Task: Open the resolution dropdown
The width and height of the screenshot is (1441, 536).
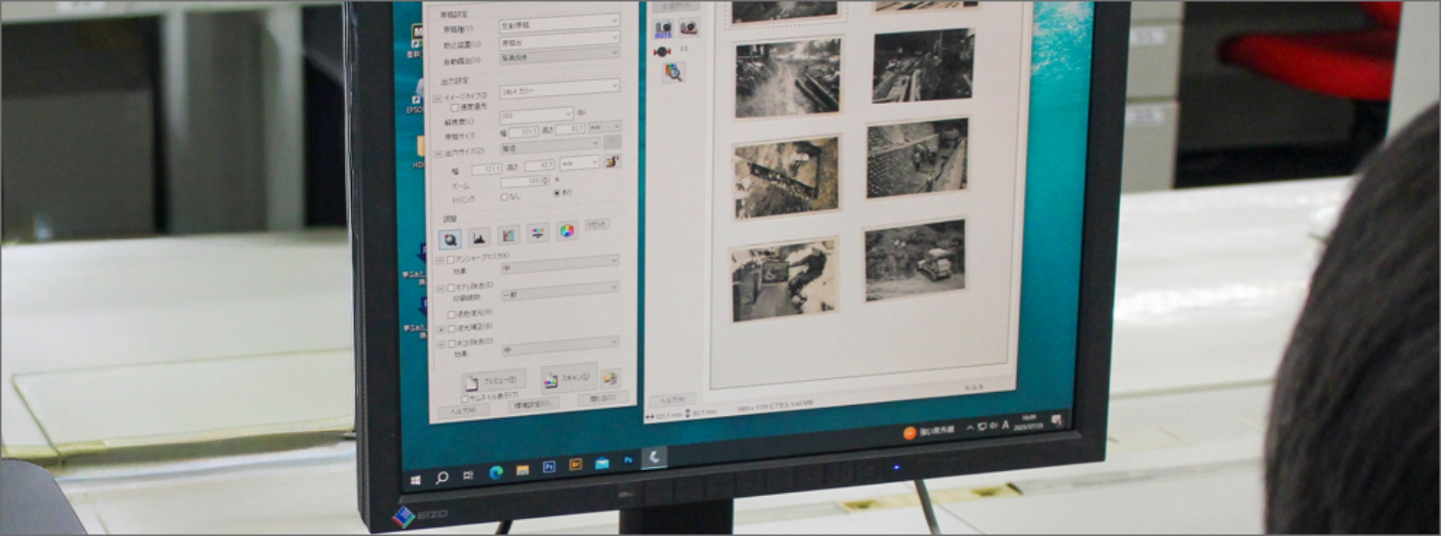Action: coord(537,115)
